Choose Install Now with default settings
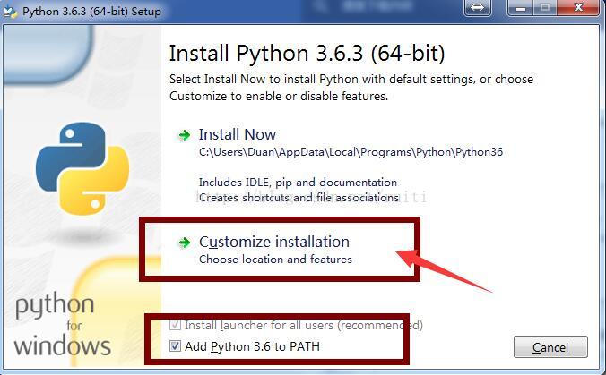 pos(238,134)
